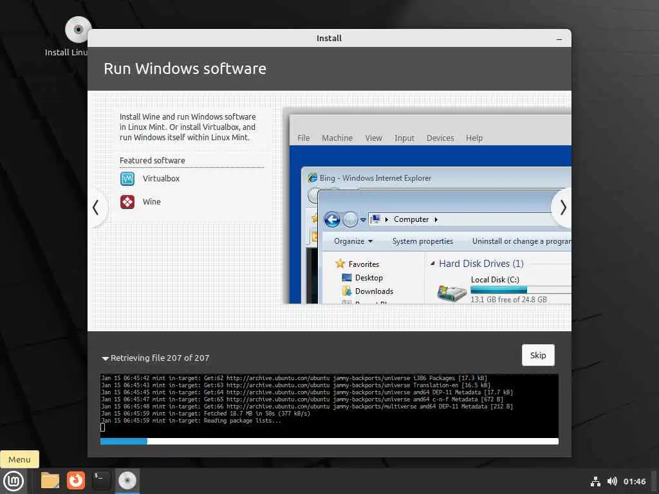Click the Virtualbox icon
This screenshot has width=659, height=494.
coord(127,179)
